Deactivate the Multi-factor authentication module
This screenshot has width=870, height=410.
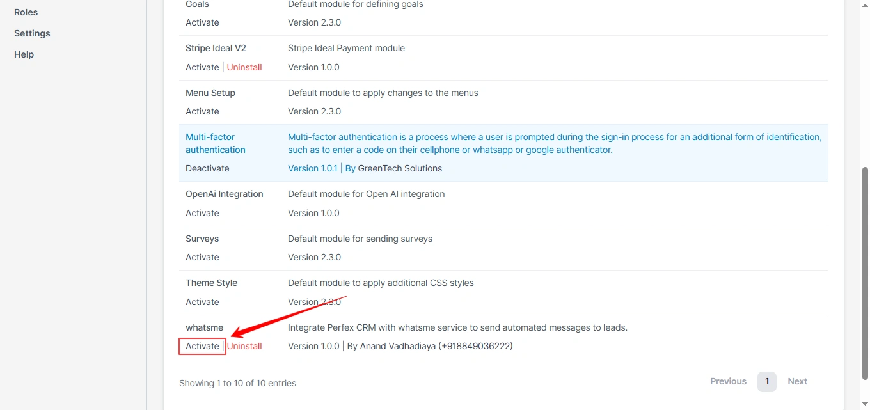[207, 168]
